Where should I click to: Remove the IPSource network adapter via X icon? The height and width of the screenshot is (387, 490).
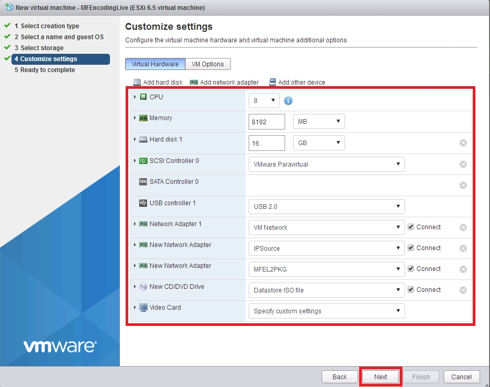pyautogui.click(x=463, y=248)
